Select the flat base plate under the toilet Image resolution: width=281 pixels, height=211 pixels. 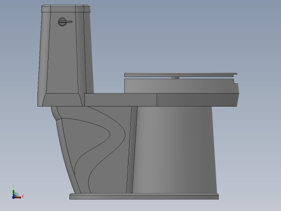(x=144, y=196)
